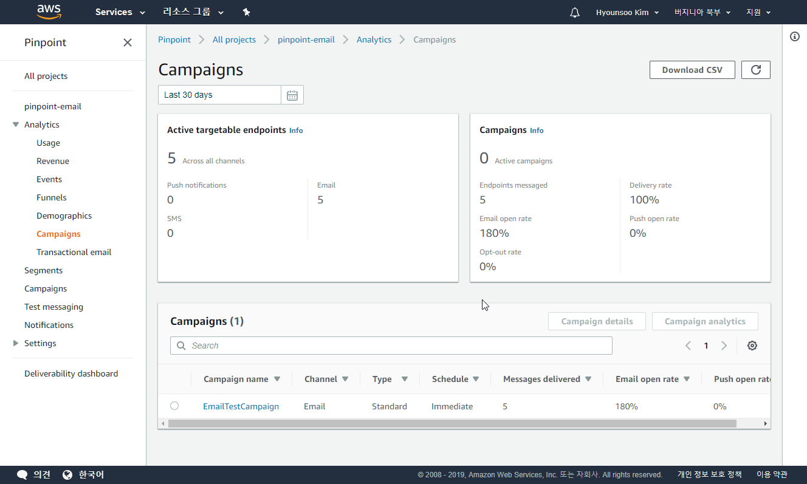Collapse the Analytics tree section
This screenshot has width=807, height=484.
click(16, 124)
